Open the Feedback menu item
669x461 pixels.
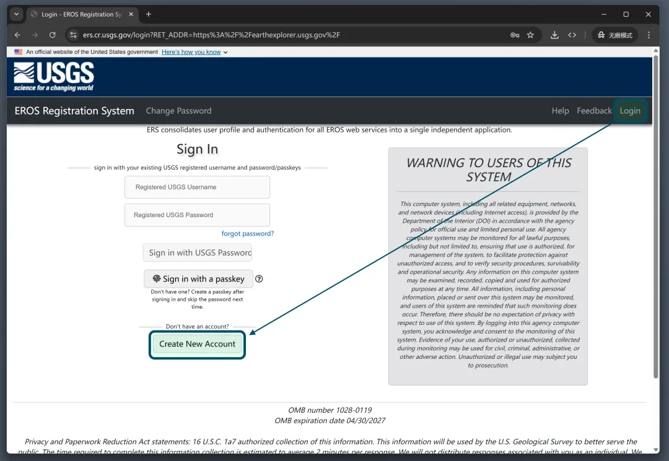[594, 111]
